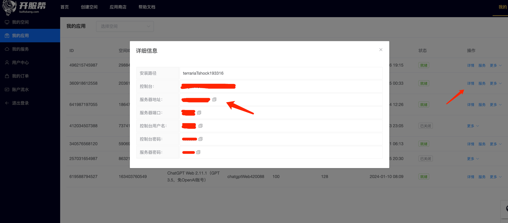Screen dimensions: 508x223
Task: Click install path chatgptWeb420088
Action: point(246,177)
